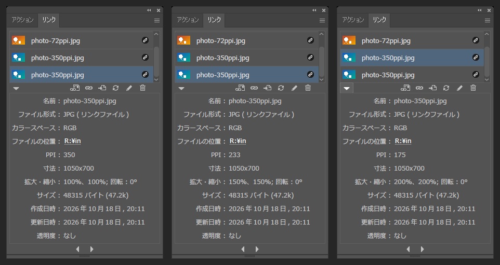Click Update Link refresh icon in left panel
The width and height of the screenshot is (500, 265).
115,88
